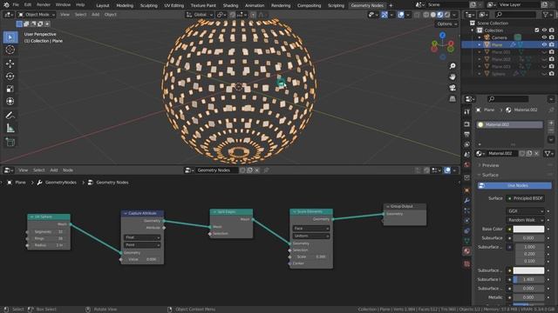Screen dimensions: 558x313
Task: Click the outliner filter funnel icon
Action: pos(546,15)
